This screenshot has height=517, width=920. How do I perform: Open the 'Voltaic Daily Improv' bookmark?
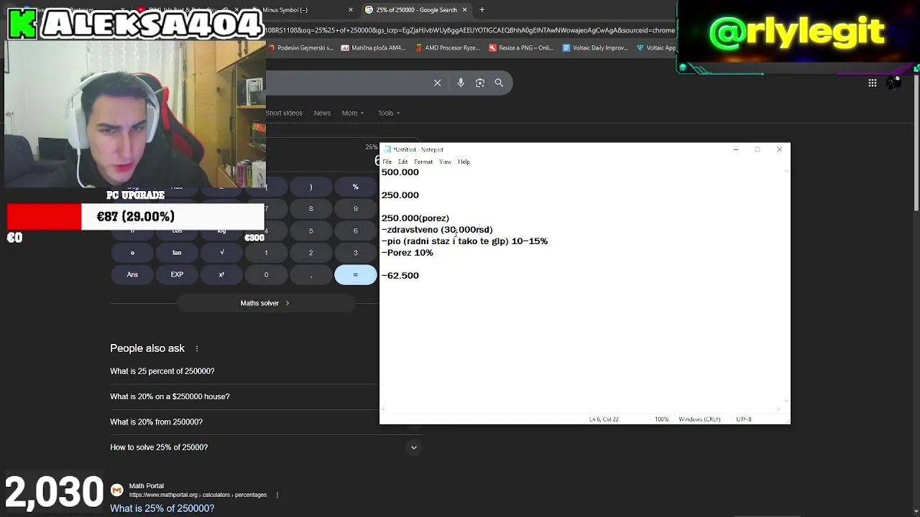(x=595, y=47)
